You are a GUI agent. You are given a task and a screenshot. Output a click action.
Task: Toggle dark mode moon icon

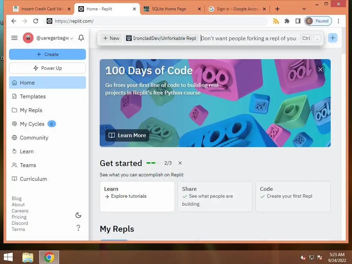click(x=78, y=215)
